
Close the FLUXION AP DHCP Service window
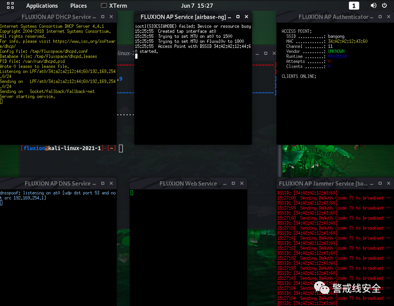pyautogui.click(x=111, y=17)
